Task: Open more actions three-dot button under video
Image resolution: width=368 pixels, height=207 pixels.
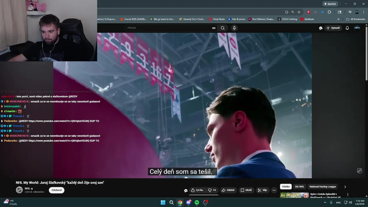Action: click(x=274, y=190)
